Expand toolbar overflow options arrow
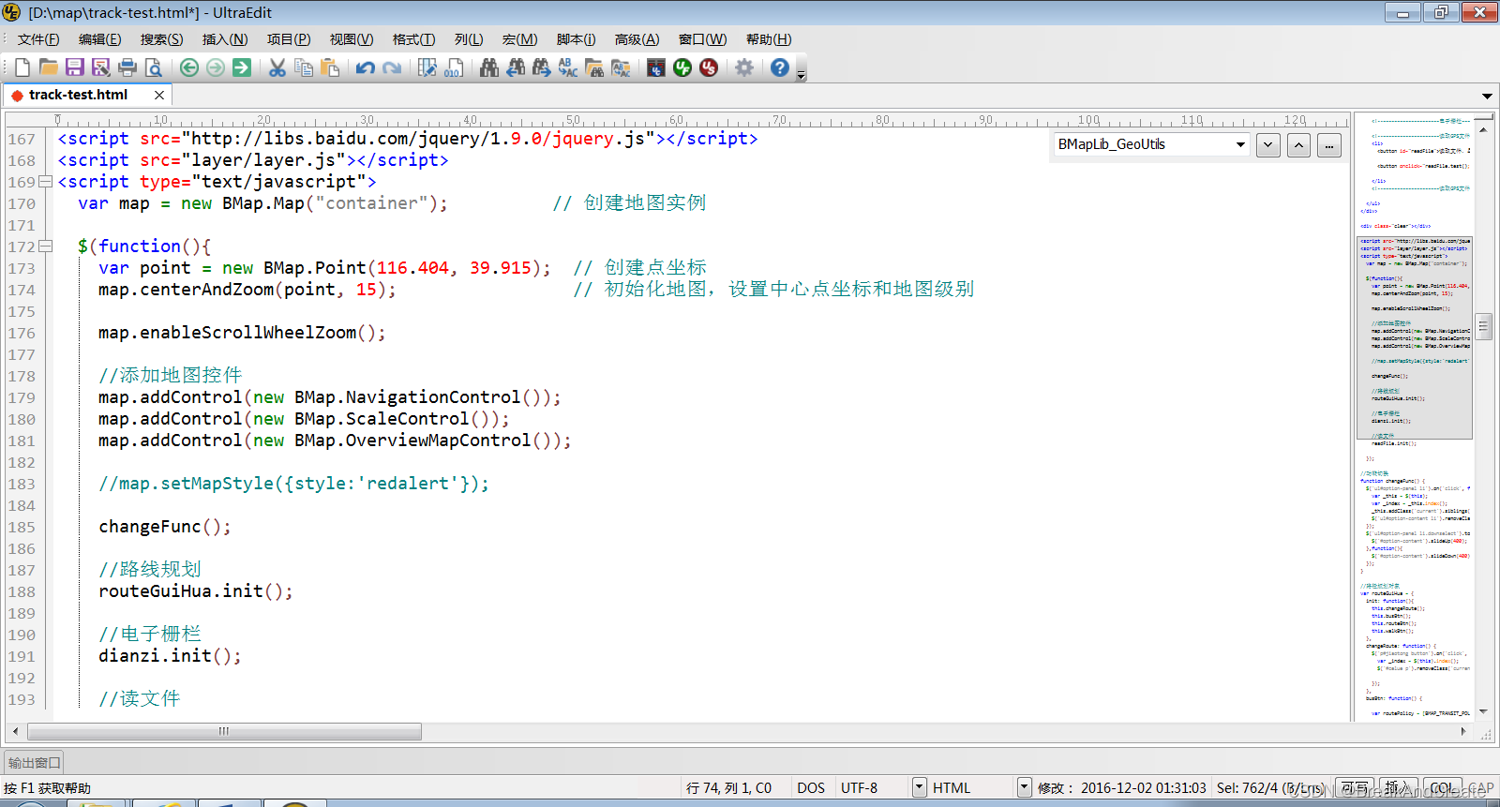This screenshot has height=807, width=1500. (x=801, y=73)
